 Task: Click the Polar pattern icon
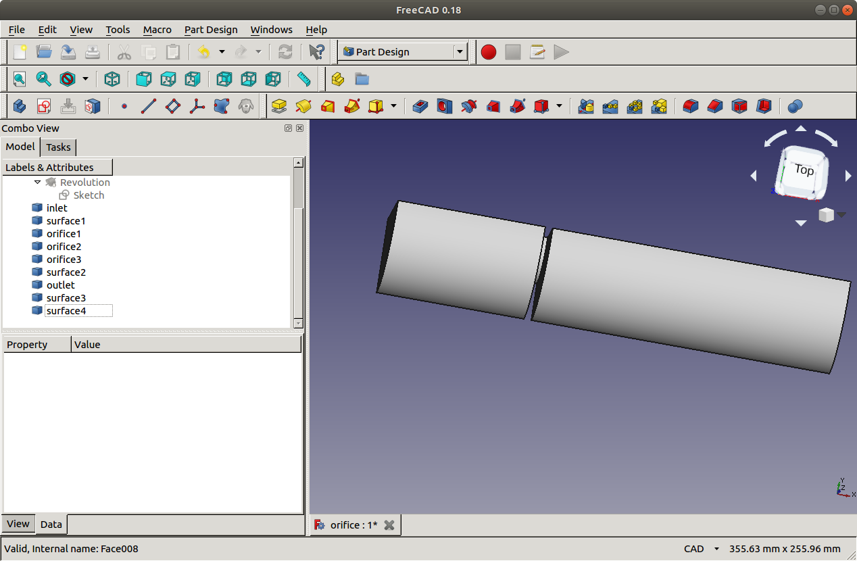pyautogui.click(x=635, y=106)
